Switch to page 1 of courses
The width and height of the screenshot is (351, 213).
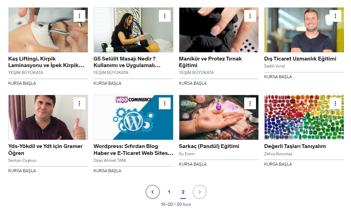[x=169, y=192]
